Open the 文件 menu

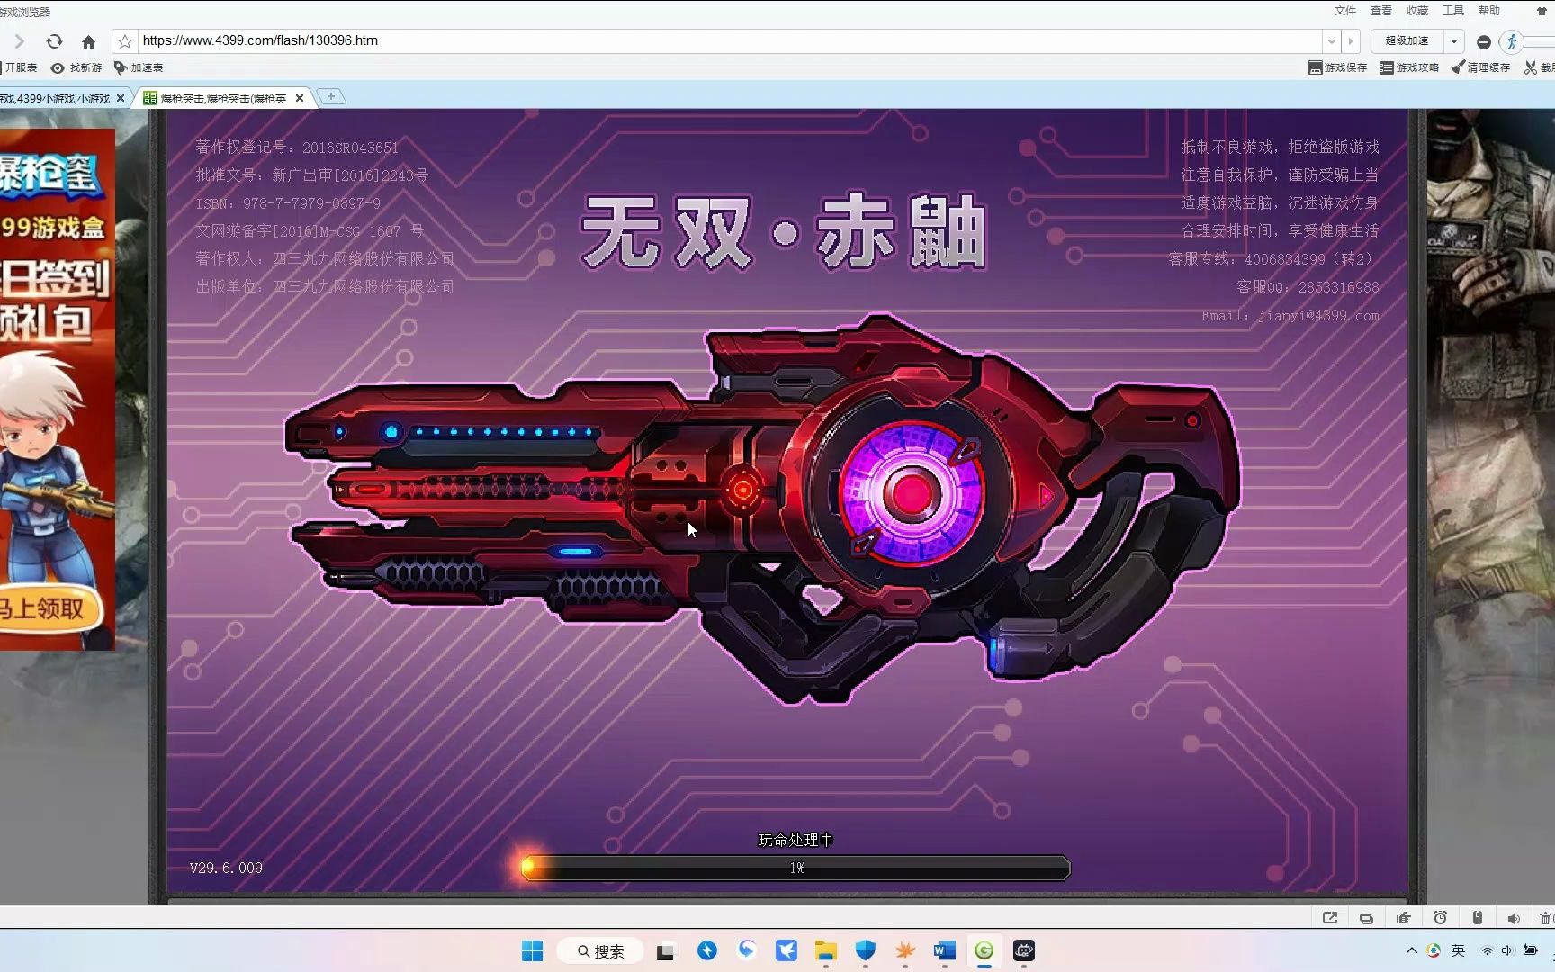[x=1345, y=11]
